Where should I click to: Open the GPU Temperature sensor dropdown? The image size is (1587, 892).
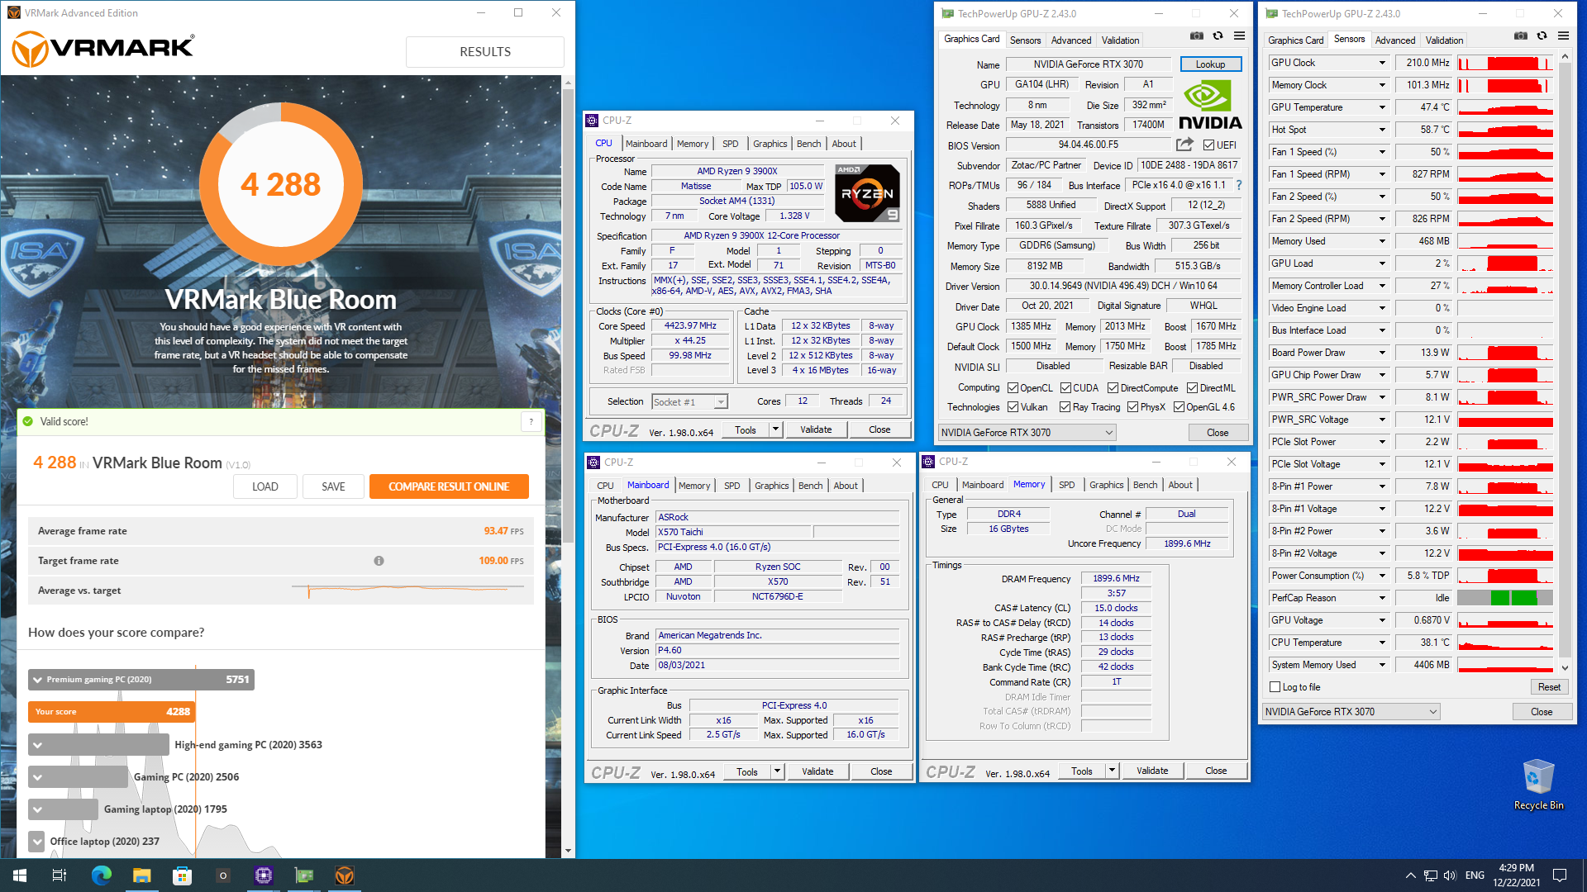coord(1381,107)
